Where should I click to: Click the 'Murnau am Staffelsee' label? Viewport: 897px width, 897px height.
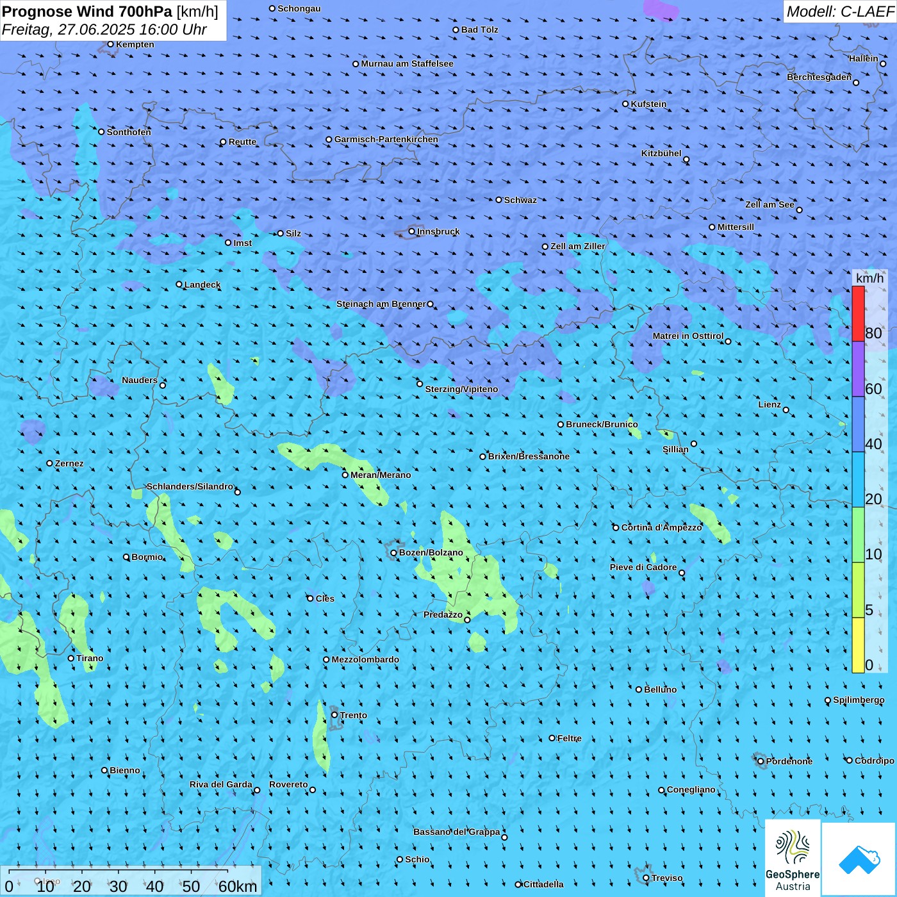[x=407, y=63]
